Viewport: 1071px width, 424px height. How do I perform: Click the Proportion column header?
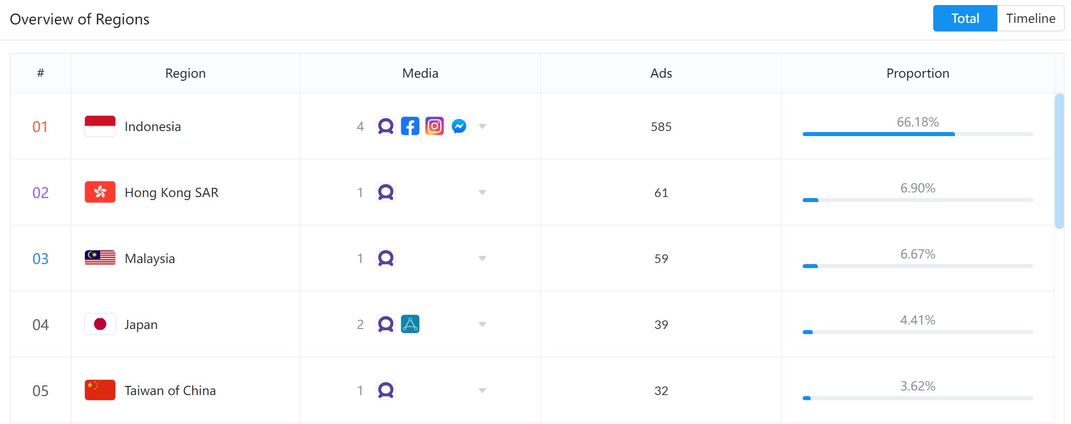coord(918,73)
